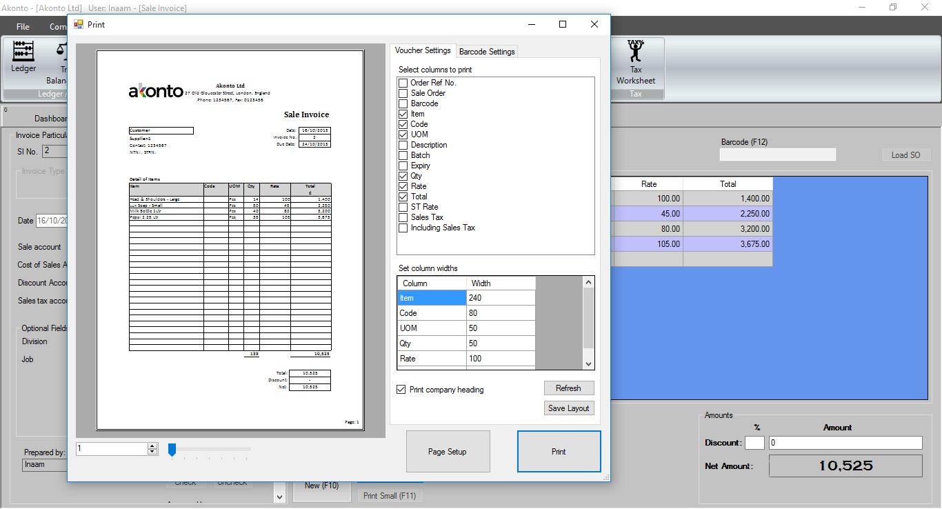
Task: Click the 2,250.00 total cell
Action: (728, 214)
